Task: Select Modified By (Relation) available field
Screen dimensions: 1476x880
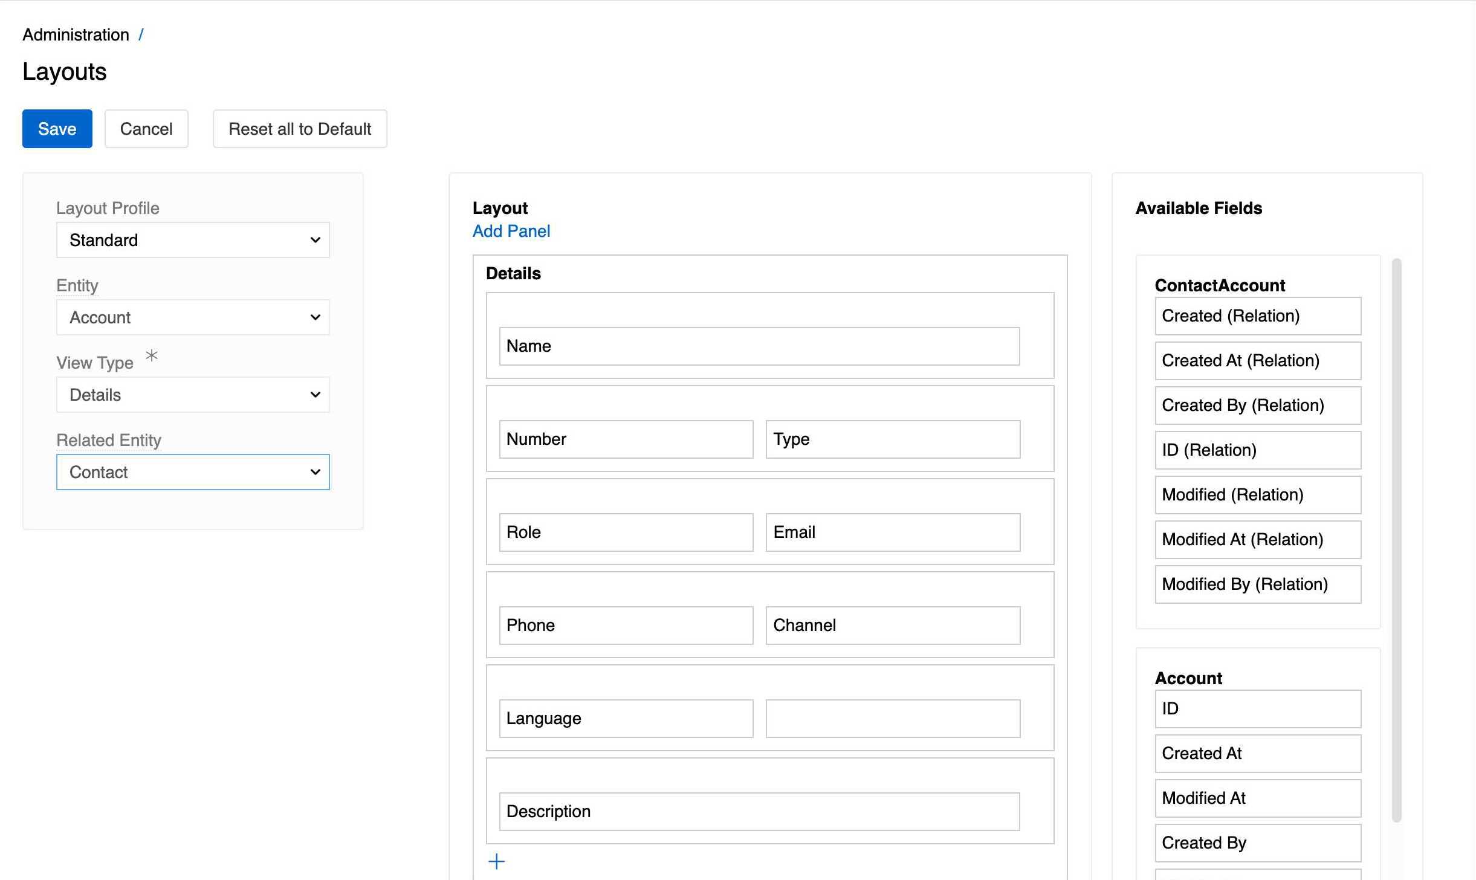Action: (x=1258, y=584)
